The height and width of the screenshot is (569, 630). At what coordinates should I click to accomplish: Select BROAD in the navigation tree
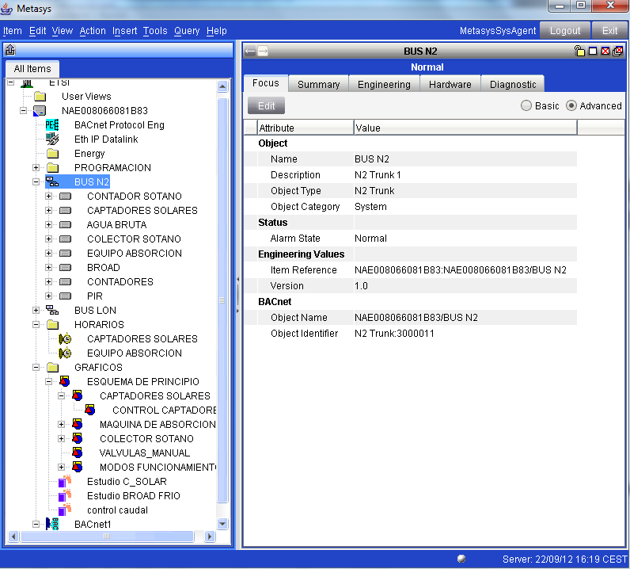pos(103,268)
